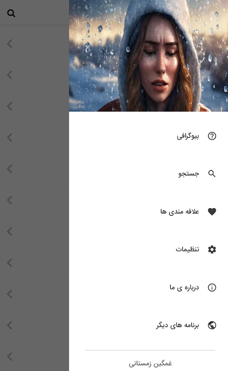Viewport: 228px width, 371px height.
Task: Go to تنظیمات settings
Action: click(148, 249)
